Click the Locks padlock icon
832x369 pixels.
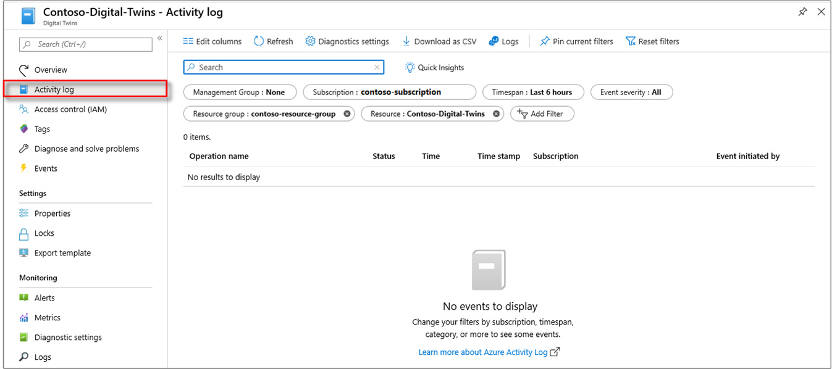(x=24, y=233)
